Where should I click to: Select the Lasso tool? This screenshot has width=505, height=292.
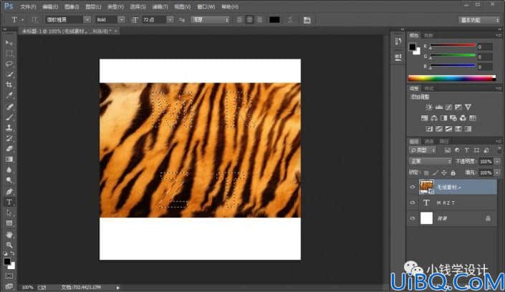(9, 64)
